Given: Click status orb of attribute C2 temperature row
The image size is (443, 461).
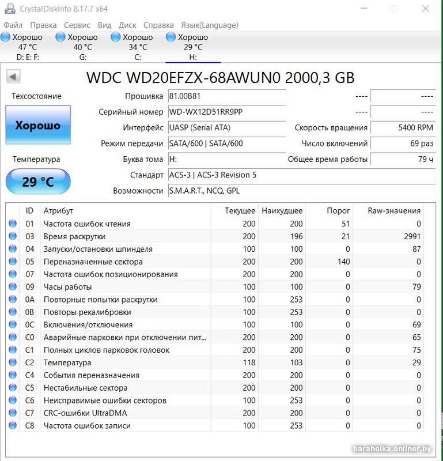Looking at the screenshot, I should click(x=13, y=362).
